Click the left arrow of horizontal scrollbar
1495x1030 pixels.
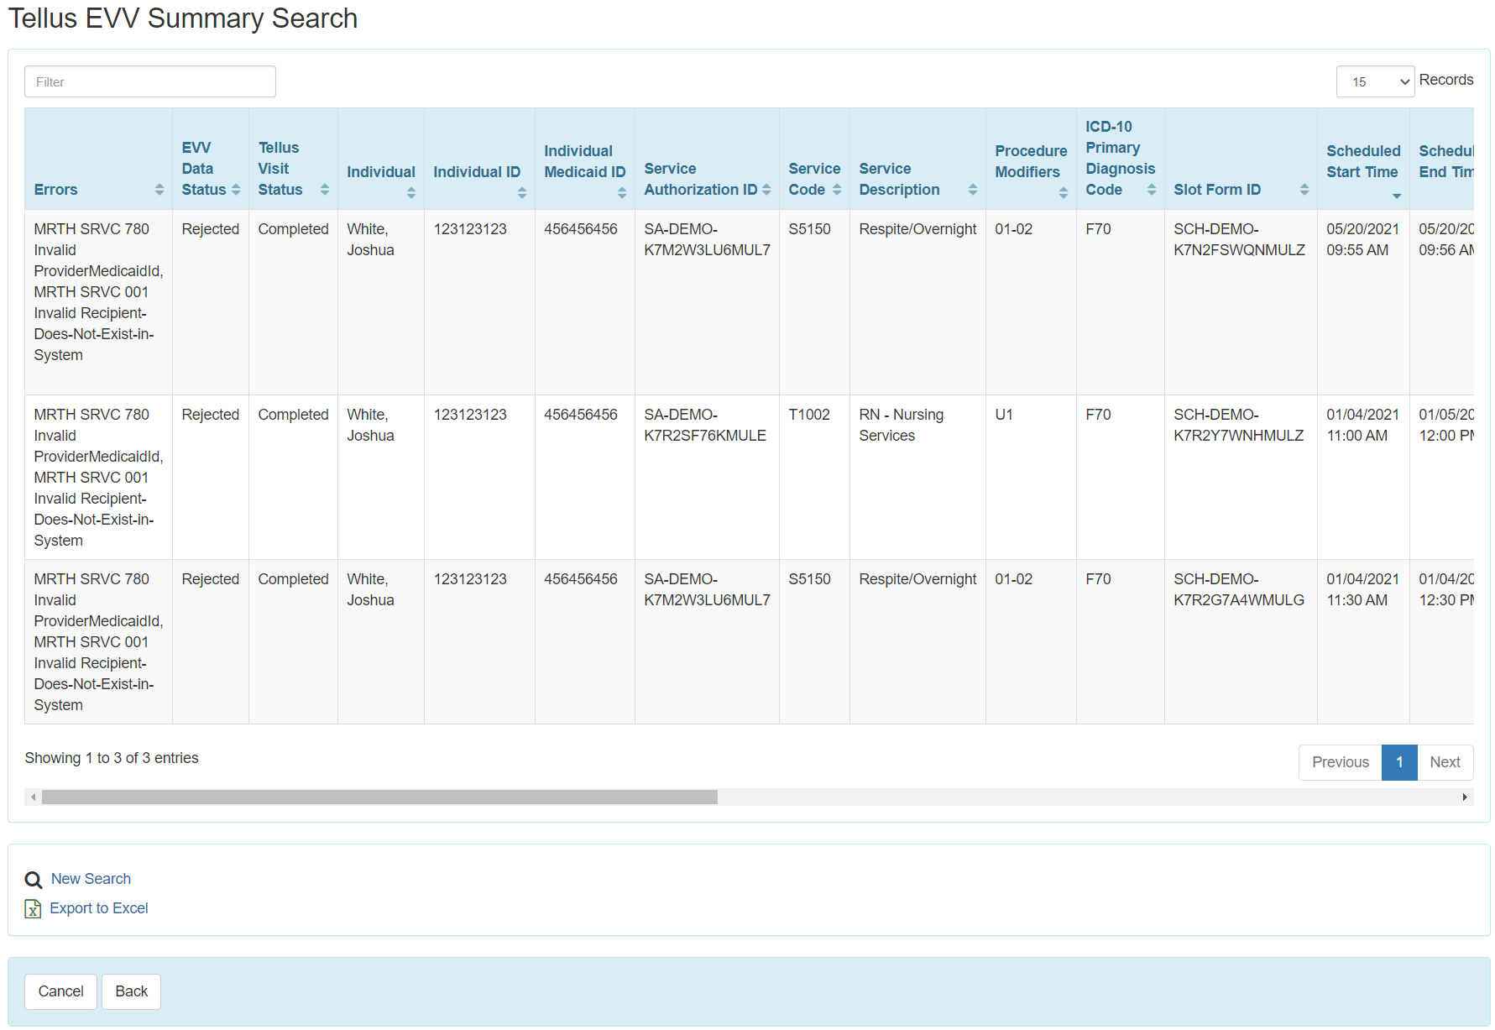click(x=33, y=797)
